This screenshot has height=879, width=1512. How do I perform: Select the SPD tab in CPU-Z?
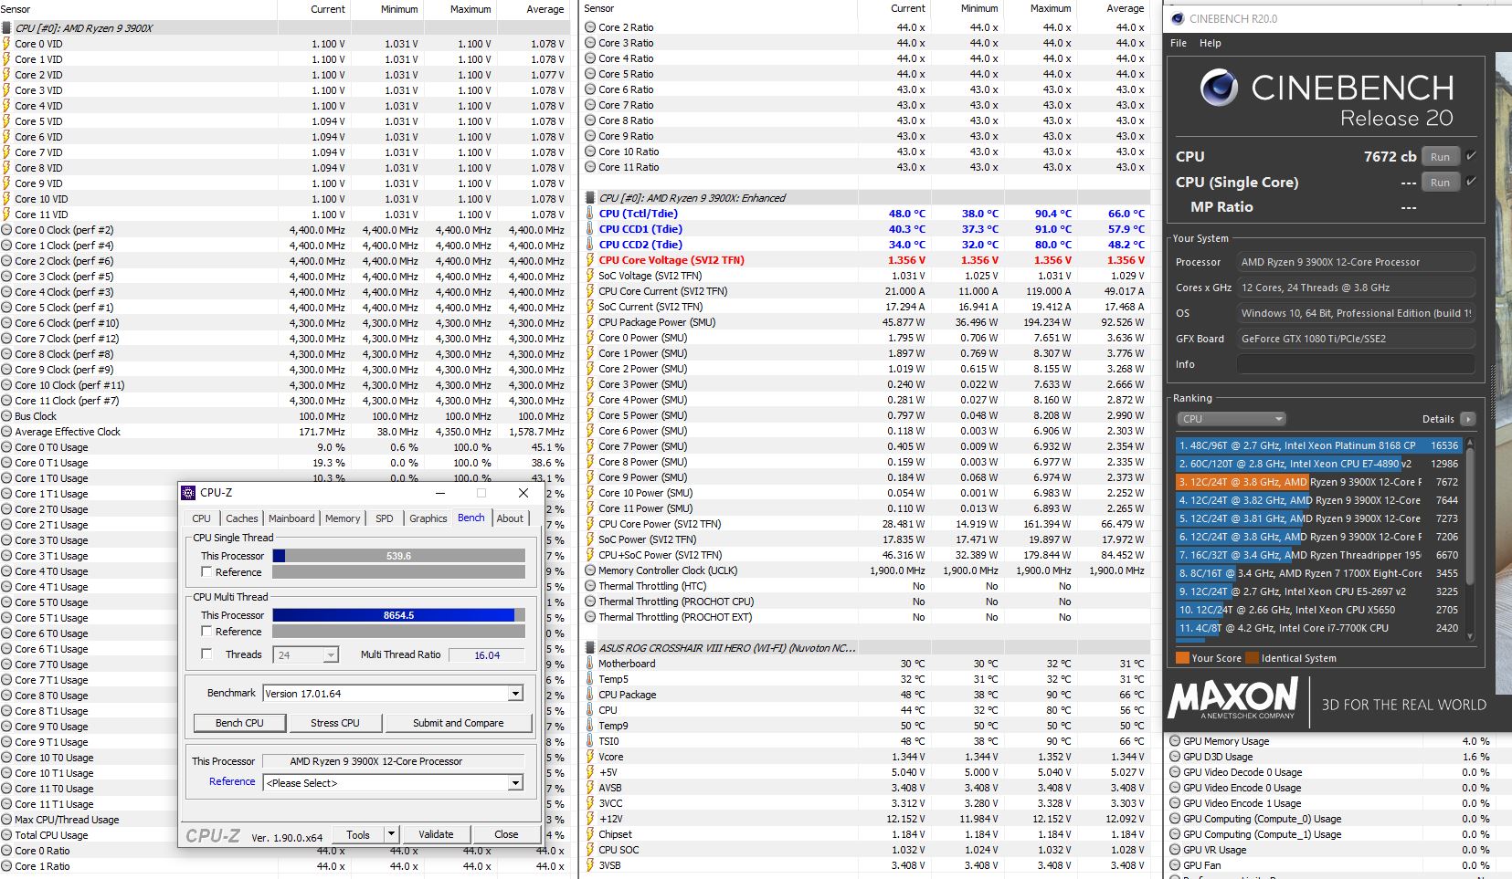click(x=385, y=518)
